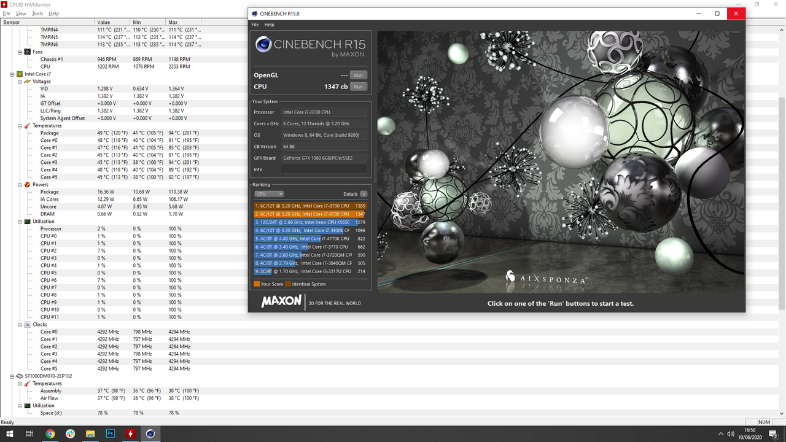Open File Explorer from the taskbar

point(90,433)
